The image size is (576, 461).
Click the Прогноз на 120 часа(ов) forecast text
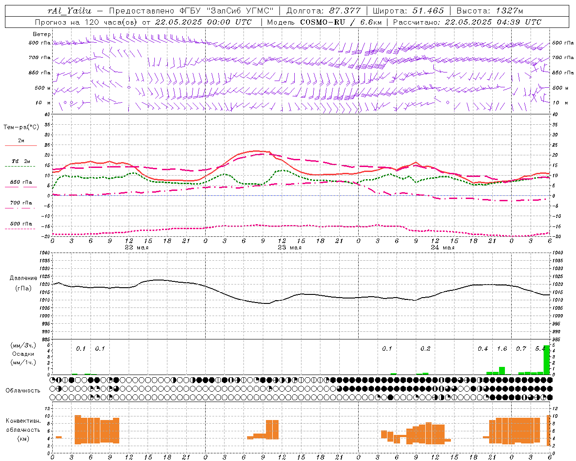point(86,22)
